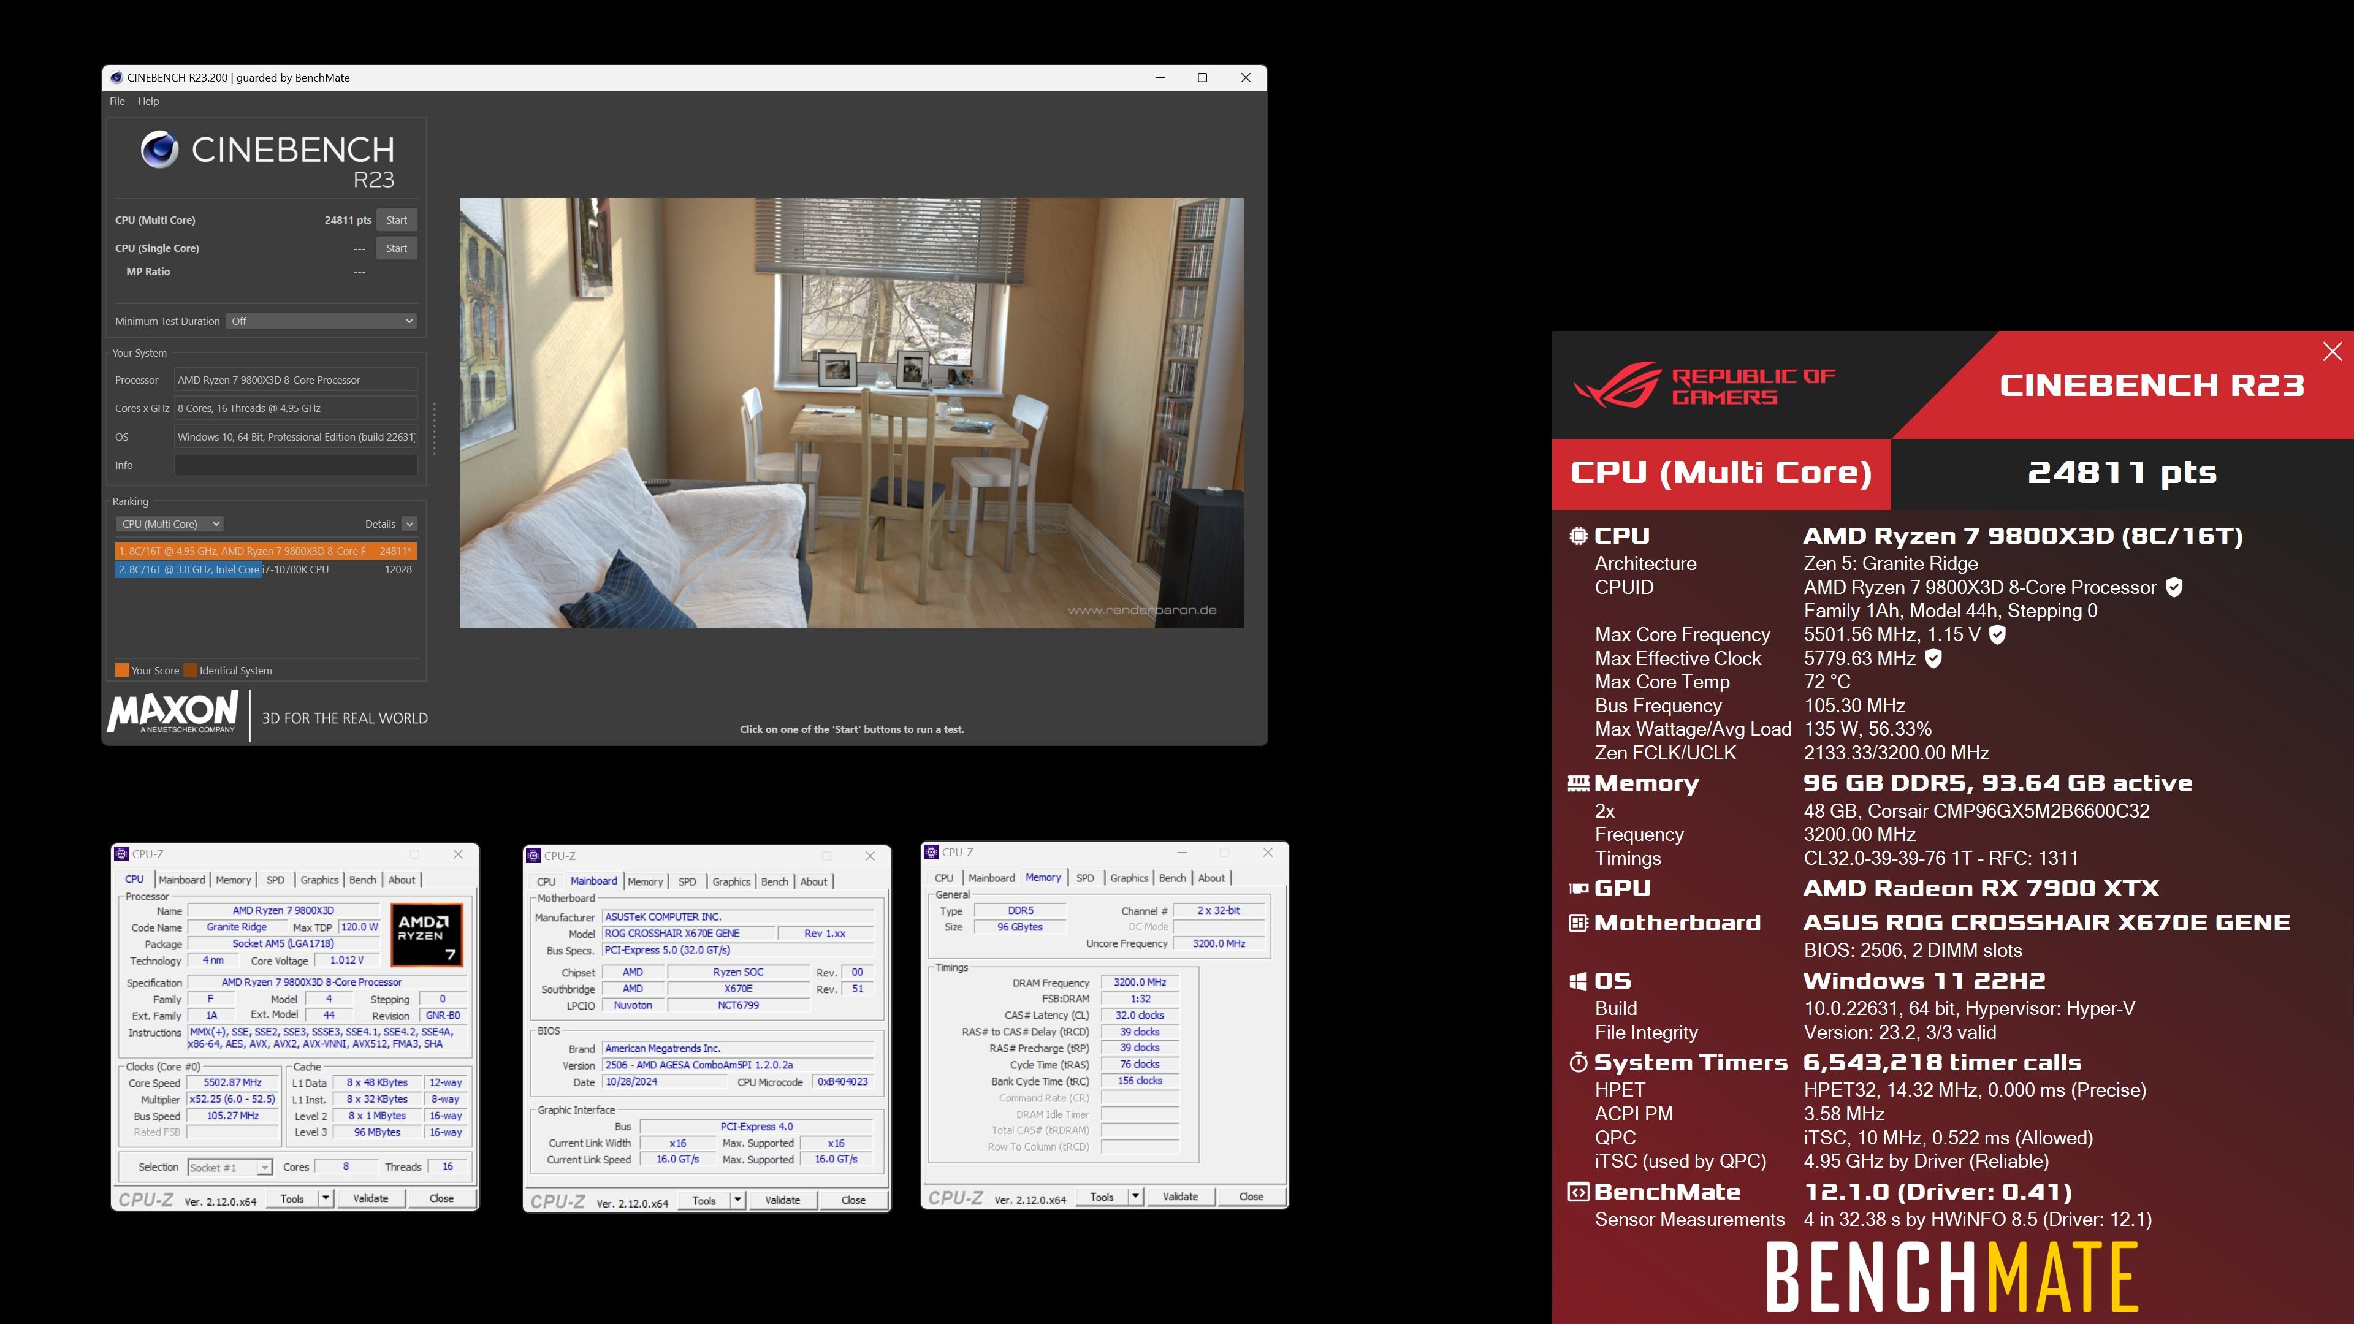2354x1324 pixels.
Task: Switch to the SPD tab in Memory CPU-Z window
Action: (1084, 878)
